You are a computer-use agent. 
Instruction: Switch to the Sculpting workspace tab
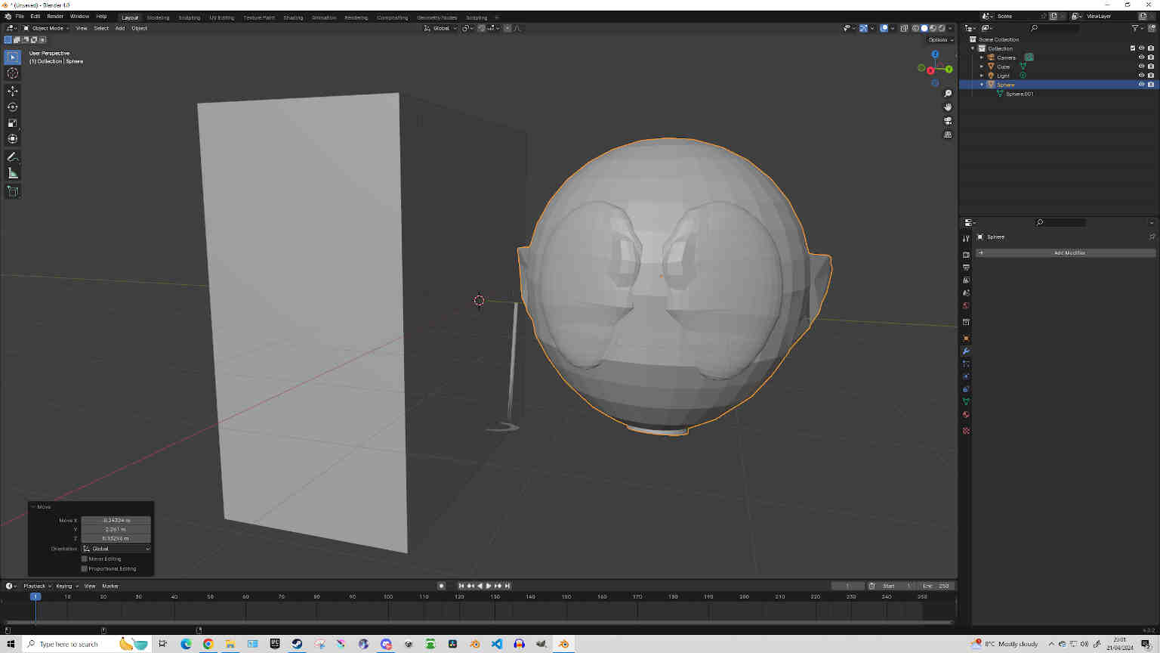[x=189, y=17]
